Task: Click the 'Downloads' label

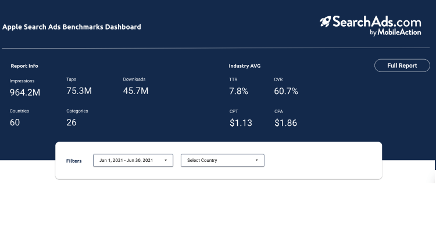Action: 134,79
